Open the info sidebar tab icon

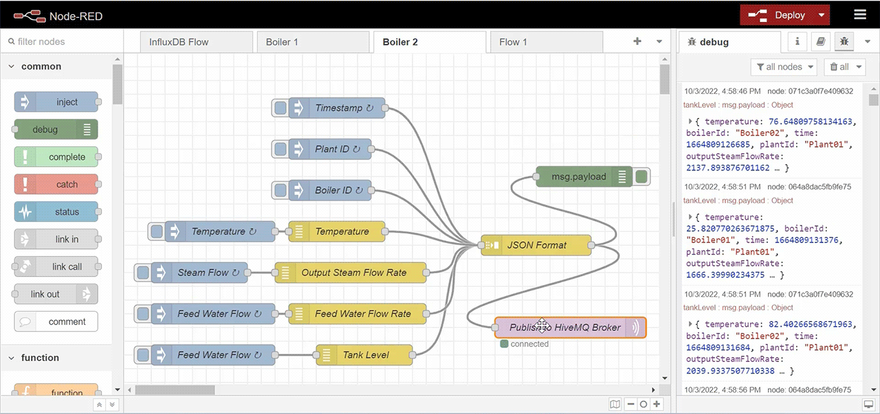click(x=797, y=41)
